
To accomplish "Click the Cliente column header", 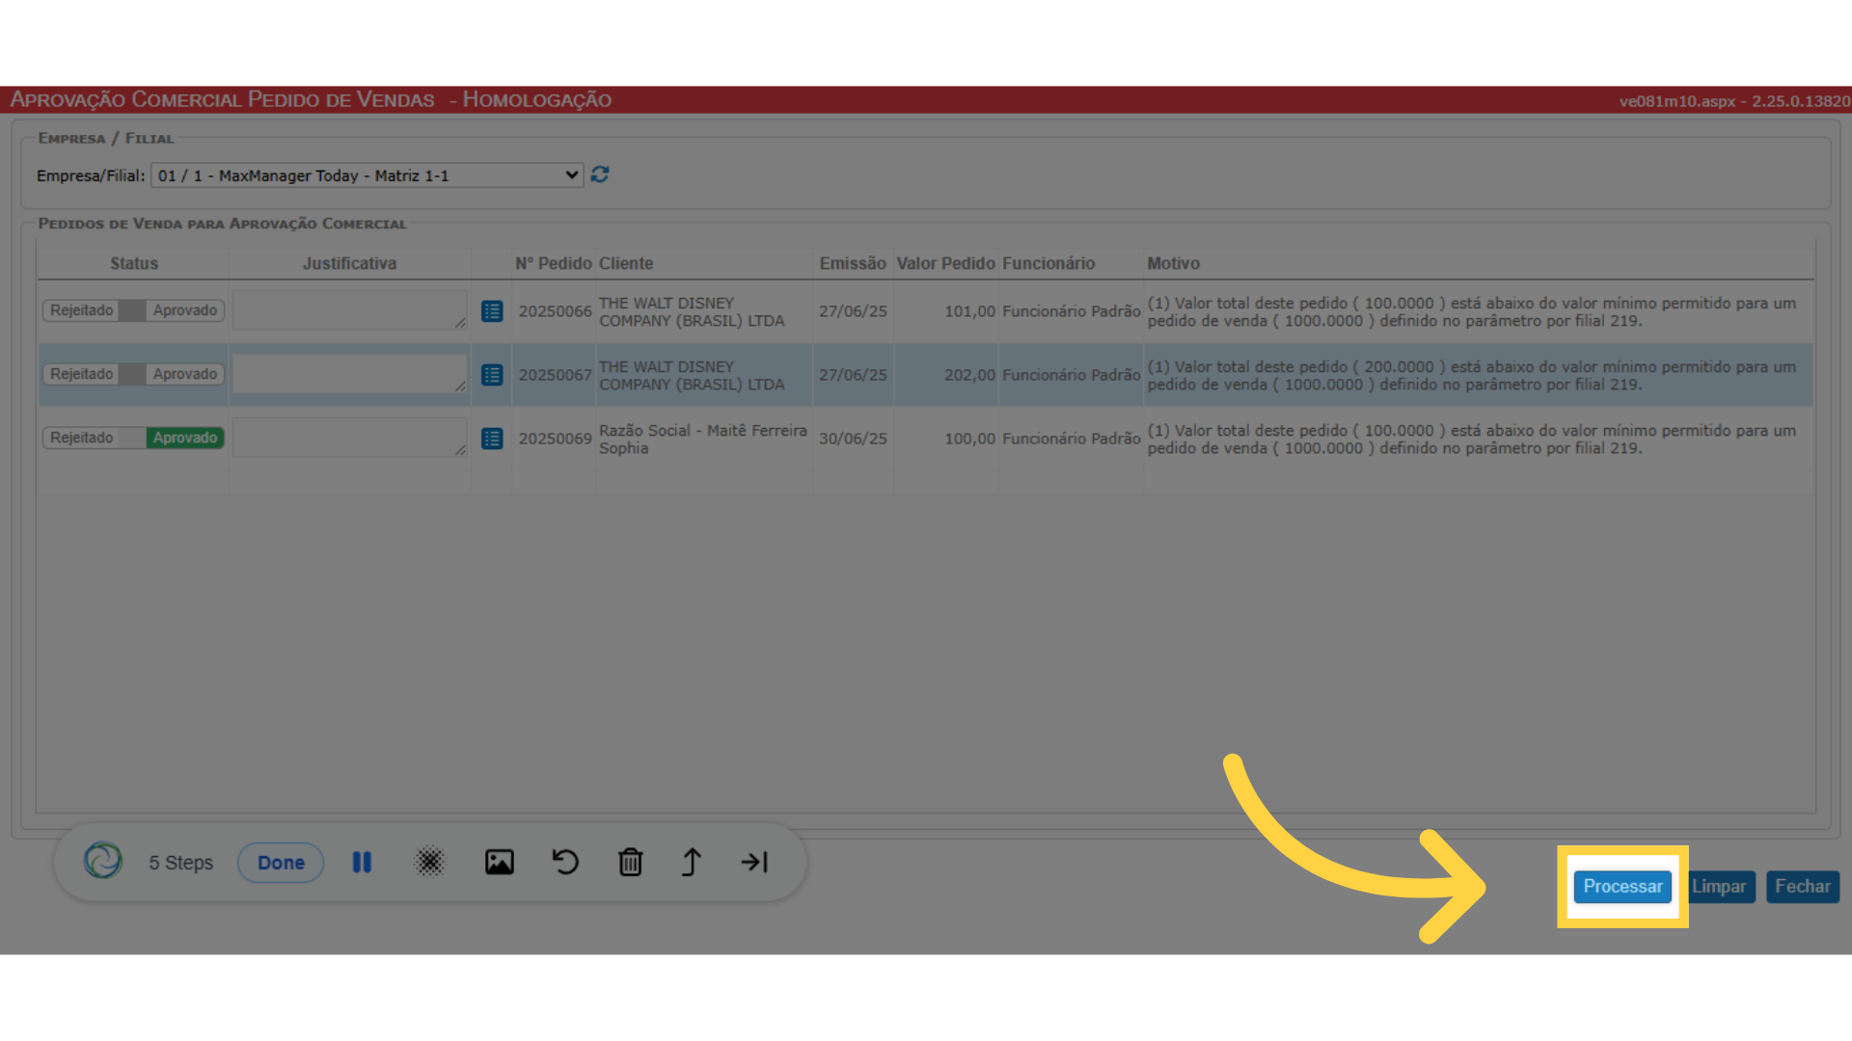I will [x=626, y=263].
